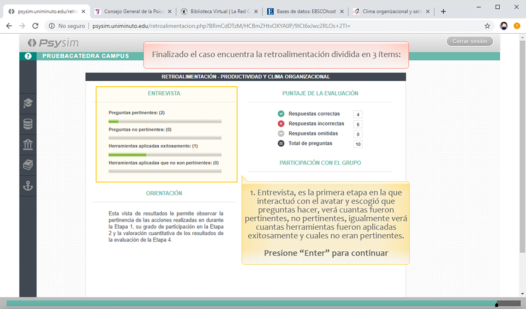Click the PUNTAJE DE LA EVALUACIÓN heading
Screen dimensions: 526x309
click(320, 94)
